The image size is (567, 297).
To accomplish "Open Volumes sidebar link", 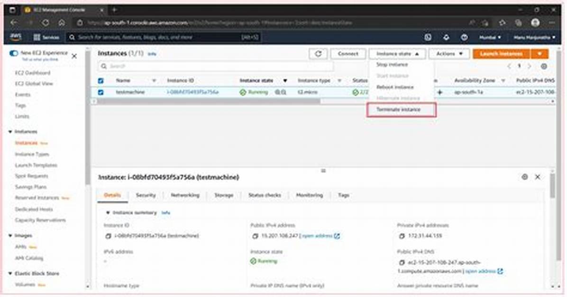I will 25,285.
